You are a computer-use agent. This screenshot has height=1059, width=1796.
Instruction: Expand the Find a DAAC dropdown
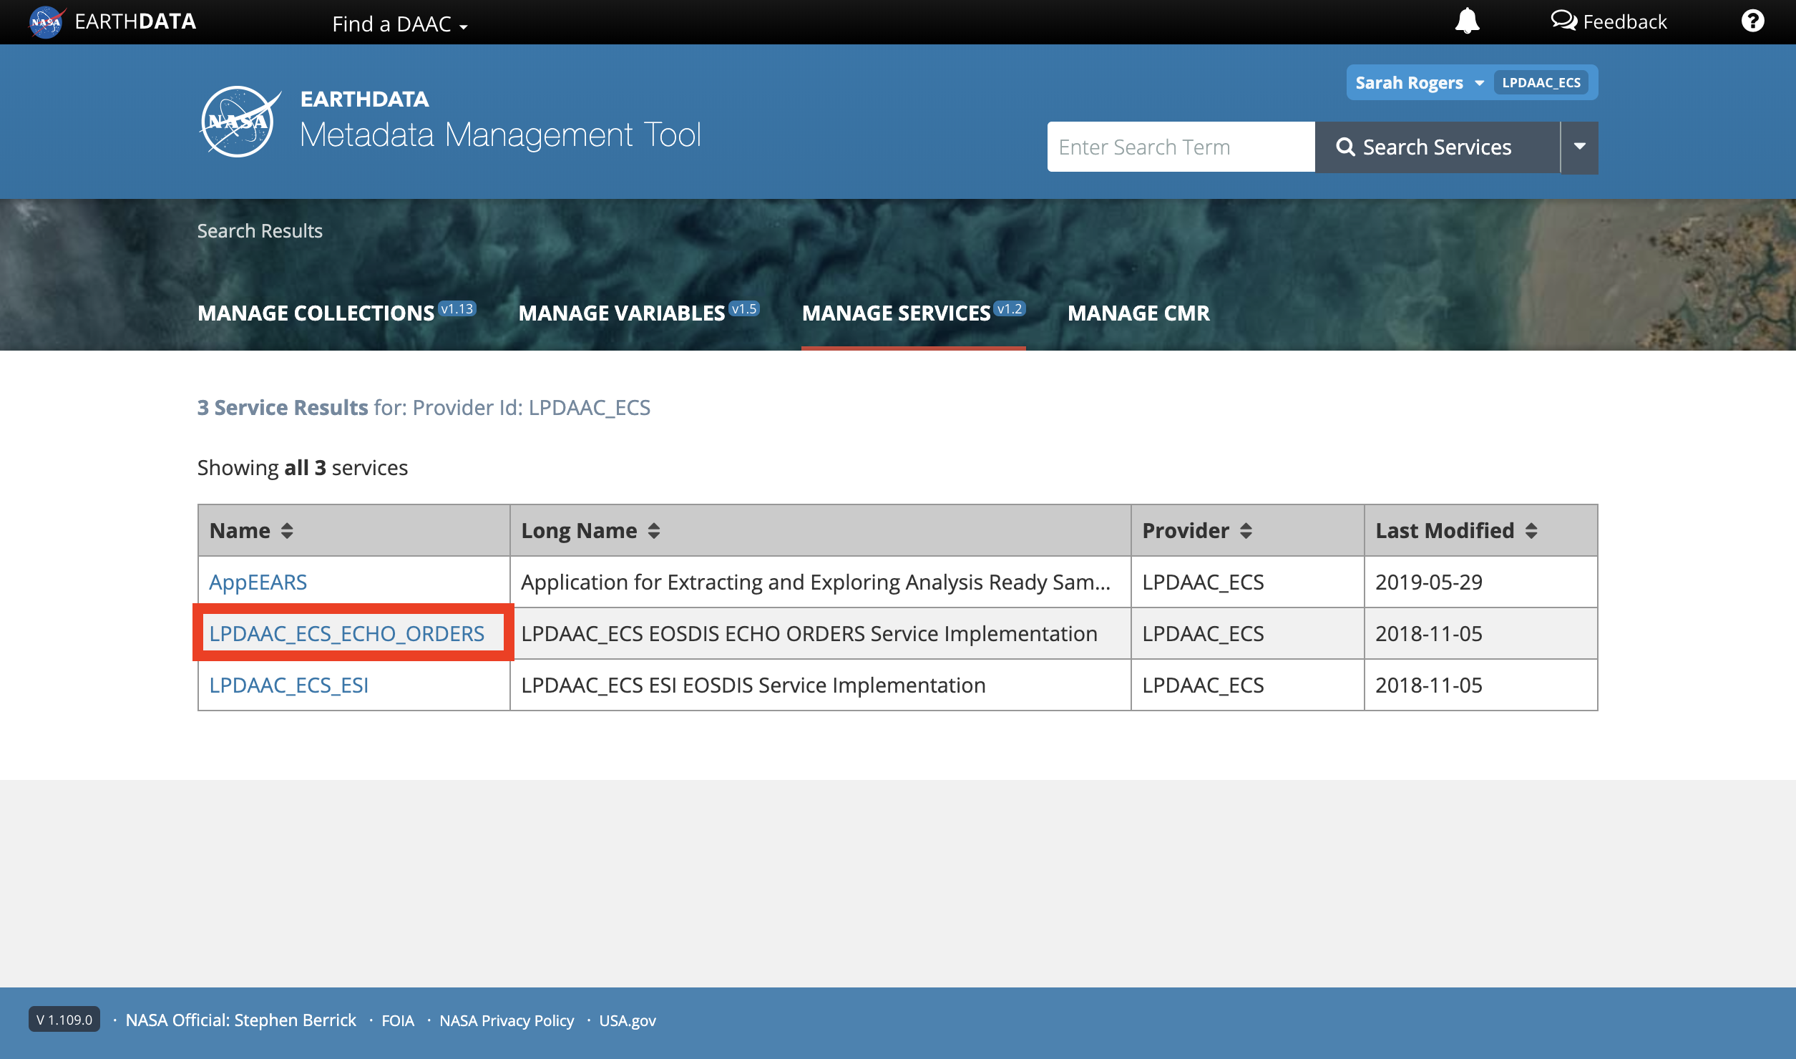click(x=400, y=24)
